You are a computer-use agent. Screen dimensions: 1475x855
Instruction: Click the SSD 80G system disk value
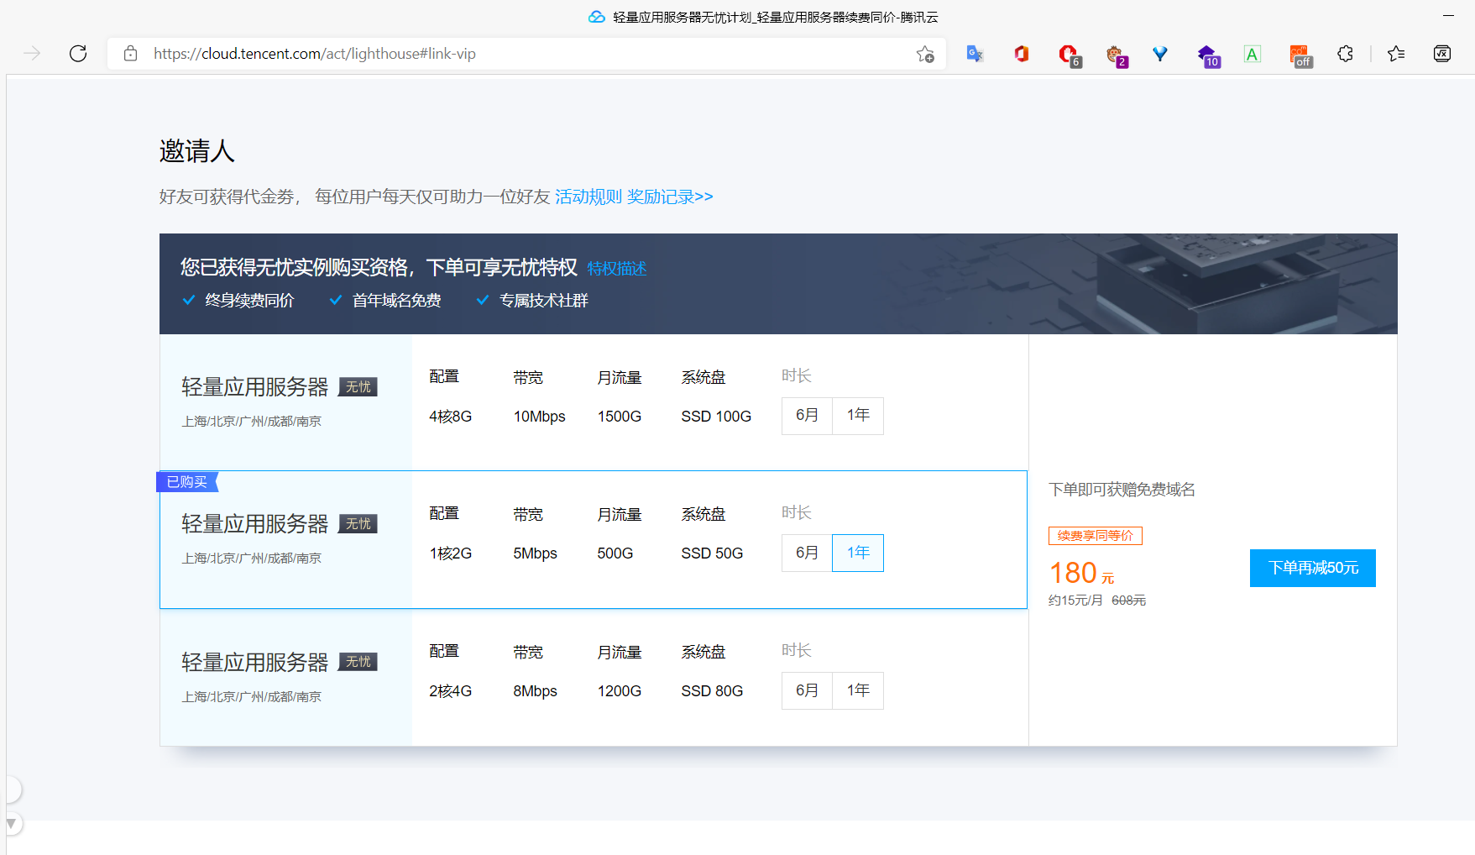tap(712, 691)
